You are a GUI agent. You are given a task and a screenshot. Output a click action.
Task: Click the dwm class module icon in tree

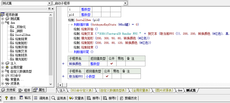[x=7, y=23]
